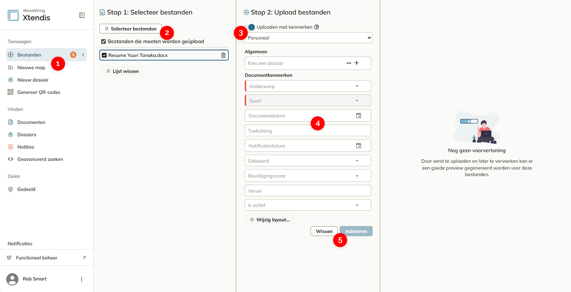Toggle the 'Bestanden die moeten worden geüpload' checkbox
This screenshot has width=571, height=292.
[104, 41]
